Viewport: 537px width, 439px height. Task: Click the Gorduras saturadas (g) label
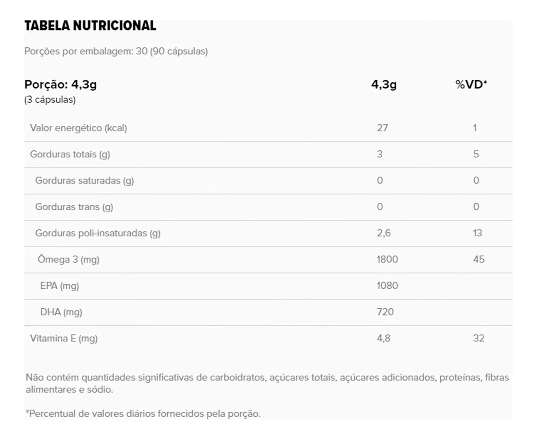coord(85,181)
